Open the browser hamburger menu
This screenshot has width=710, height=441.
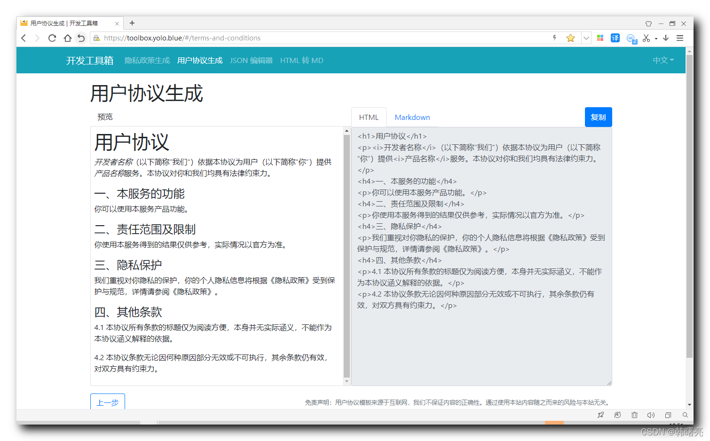[680, 38]
